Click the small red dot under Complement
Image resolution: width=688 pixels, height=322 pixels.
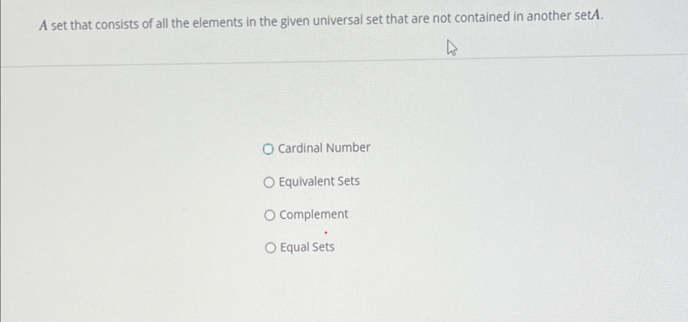pyautogui.click(x=326, y=232)
